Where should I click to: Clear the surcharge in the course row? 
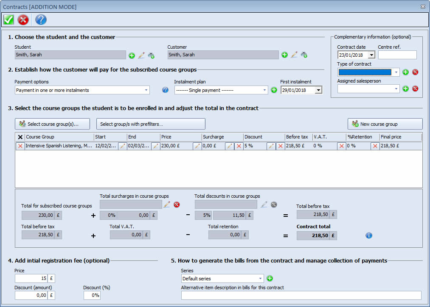239,146
